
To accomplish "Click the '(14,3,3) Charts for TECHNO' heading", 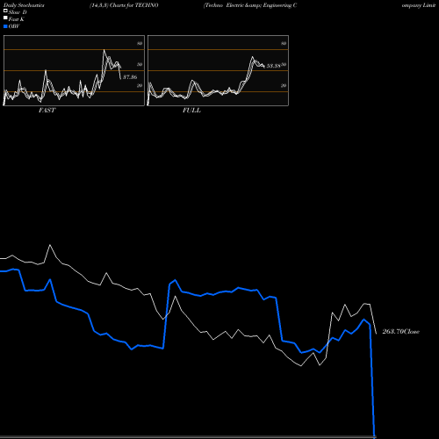I will (124, 5).
